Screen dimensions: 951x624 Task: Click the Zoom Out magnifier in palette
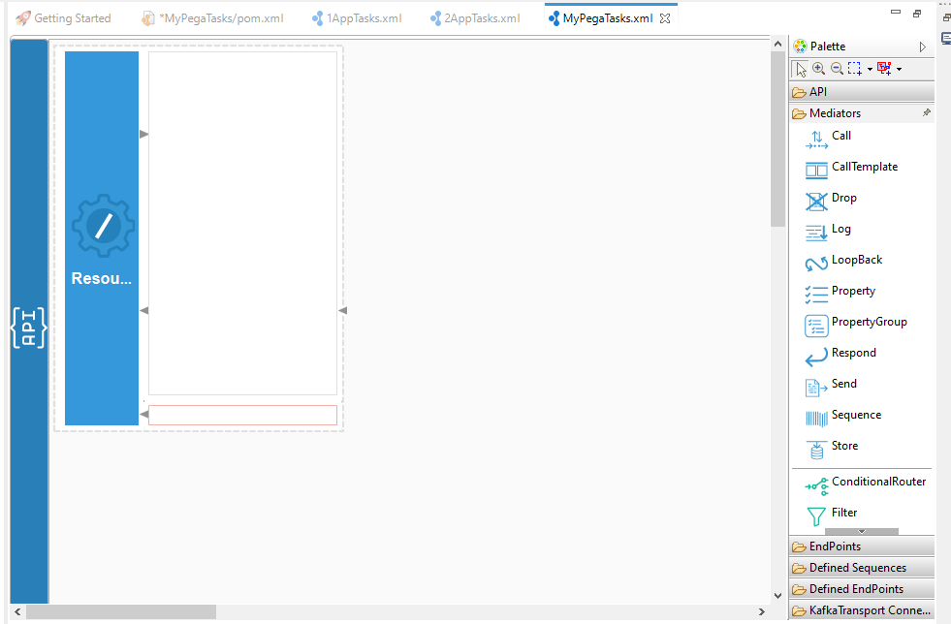coord(837,69)
